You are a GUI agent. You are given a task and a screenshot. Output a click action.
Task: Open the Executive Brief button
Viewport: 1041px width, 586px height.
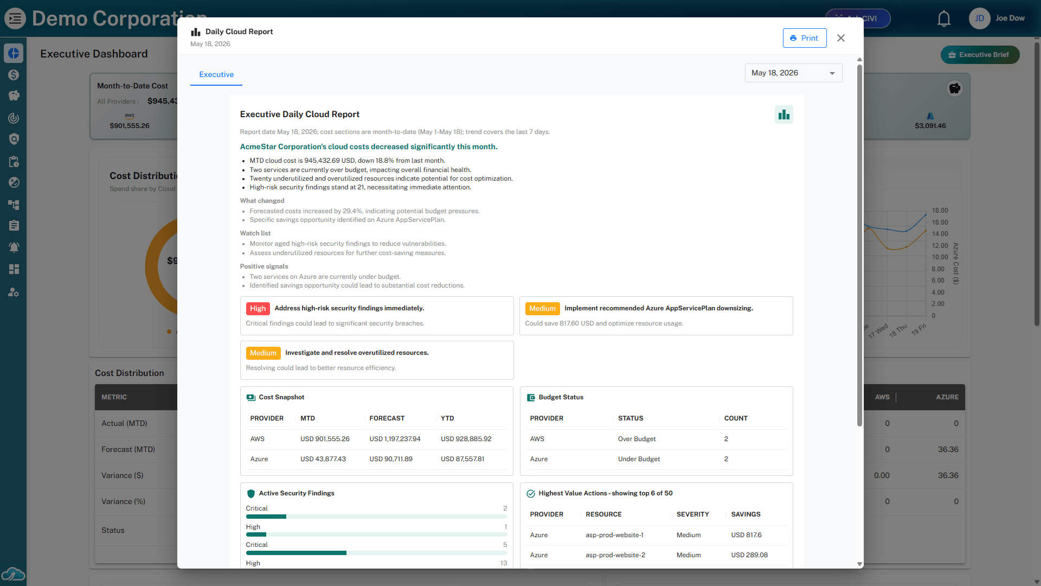[x=980, y=55]
